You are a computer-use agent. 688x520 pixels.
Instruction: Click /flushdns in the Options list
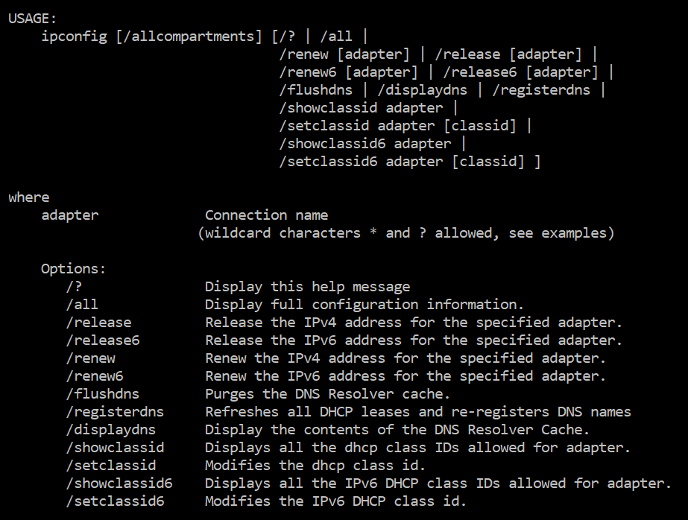(102, 394)
